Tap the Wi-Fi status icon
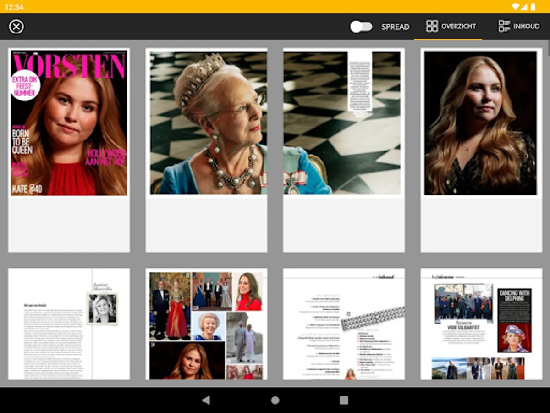 516,6
